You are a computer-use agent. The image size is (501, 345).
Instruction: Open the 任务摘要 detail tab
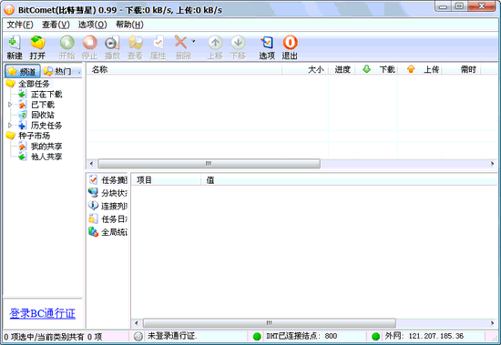(x=107, y=180)
